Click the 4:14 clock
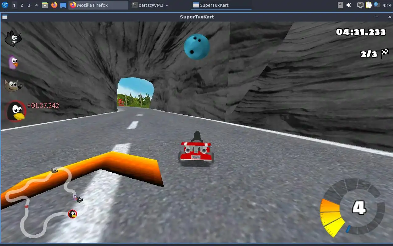Viewport: 393px width, 246px height. (387, 5)
